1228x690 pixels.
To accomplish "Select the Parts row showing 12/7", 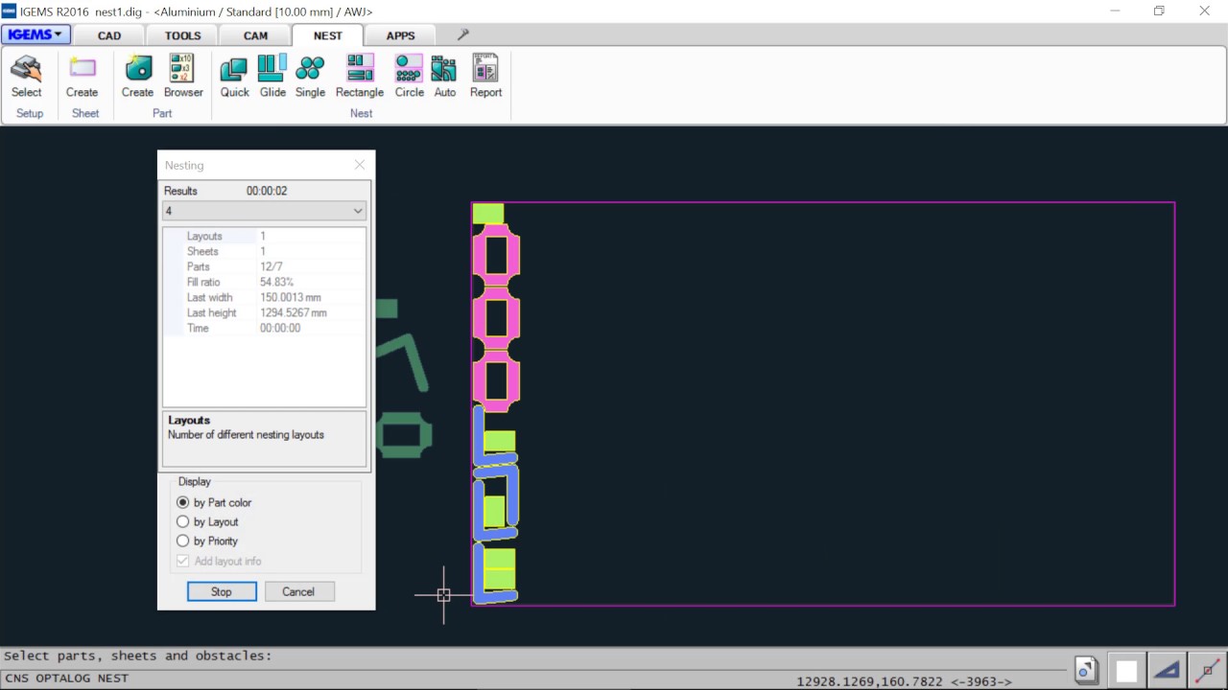I will [x=265, y=266].
